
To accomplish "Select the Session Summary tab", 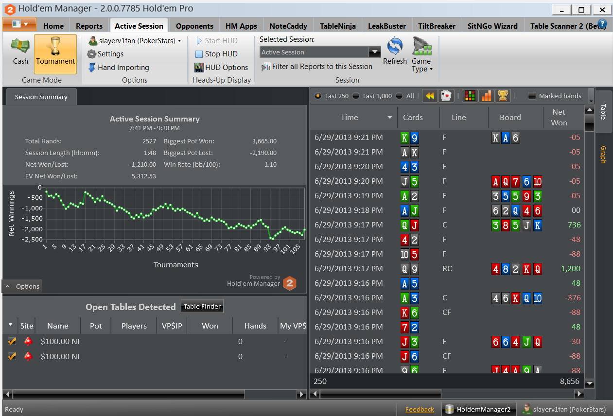I will coord(41,97).
